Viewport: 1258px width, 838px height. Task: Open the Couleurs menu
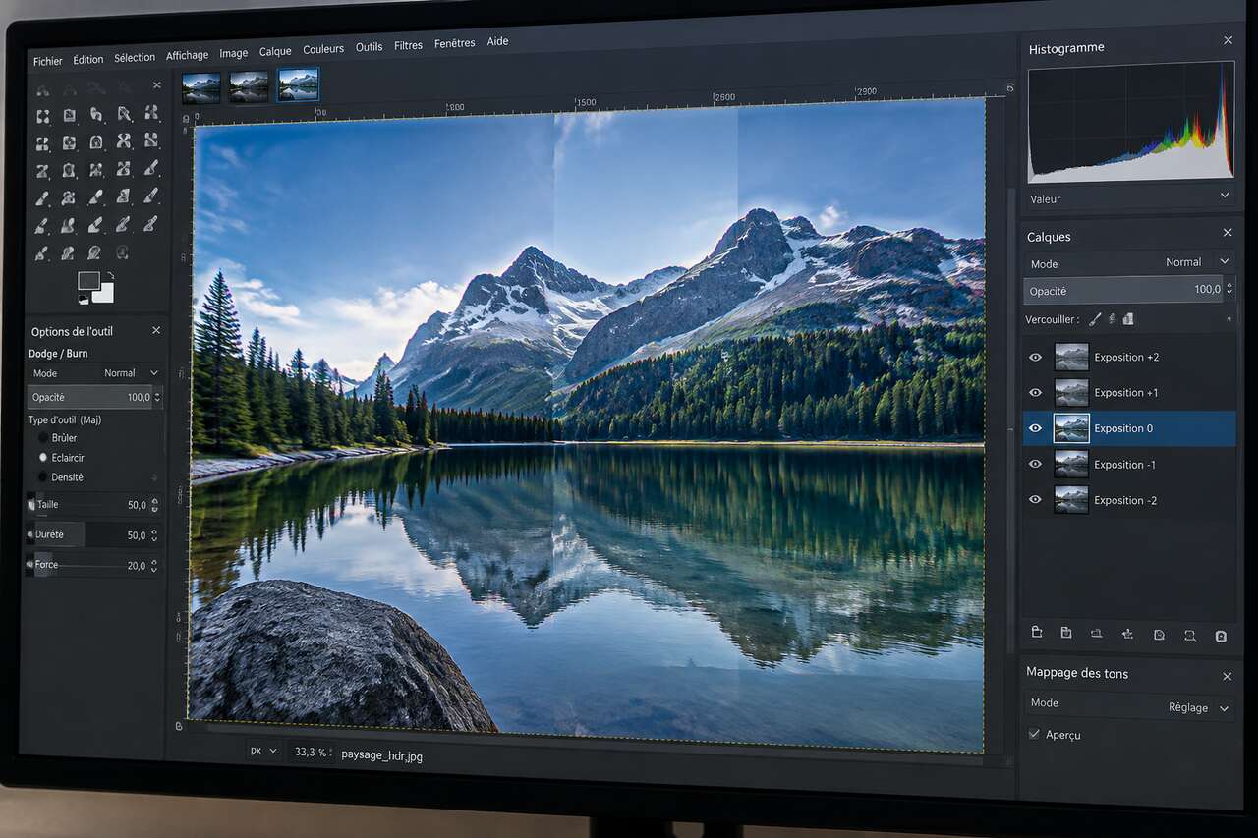tap(323, 49)
